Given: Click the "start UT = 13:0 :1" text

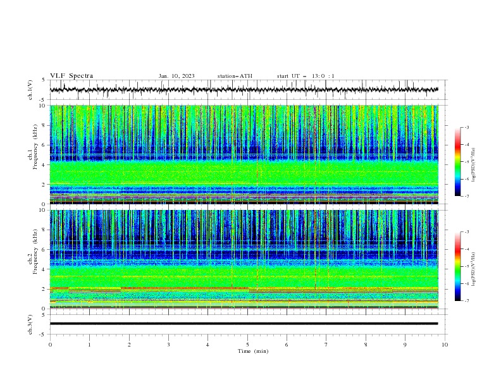Looking at the screenshot, I should click(x=306, y=76).
